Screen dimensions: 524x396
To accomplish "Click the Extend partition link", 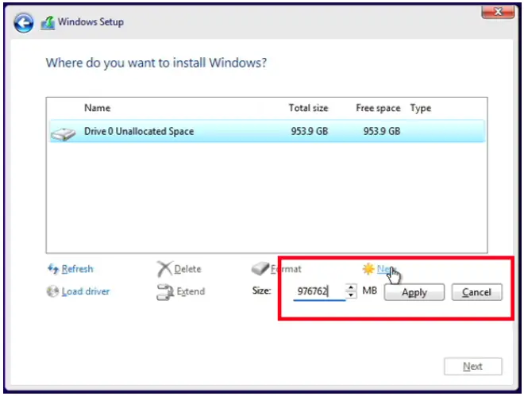I will point(191,291).
